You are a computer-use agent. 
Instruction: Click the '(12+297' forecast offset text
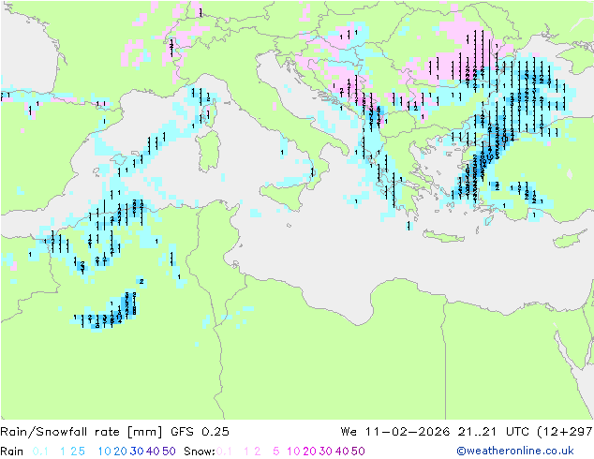tap(565, 432)
